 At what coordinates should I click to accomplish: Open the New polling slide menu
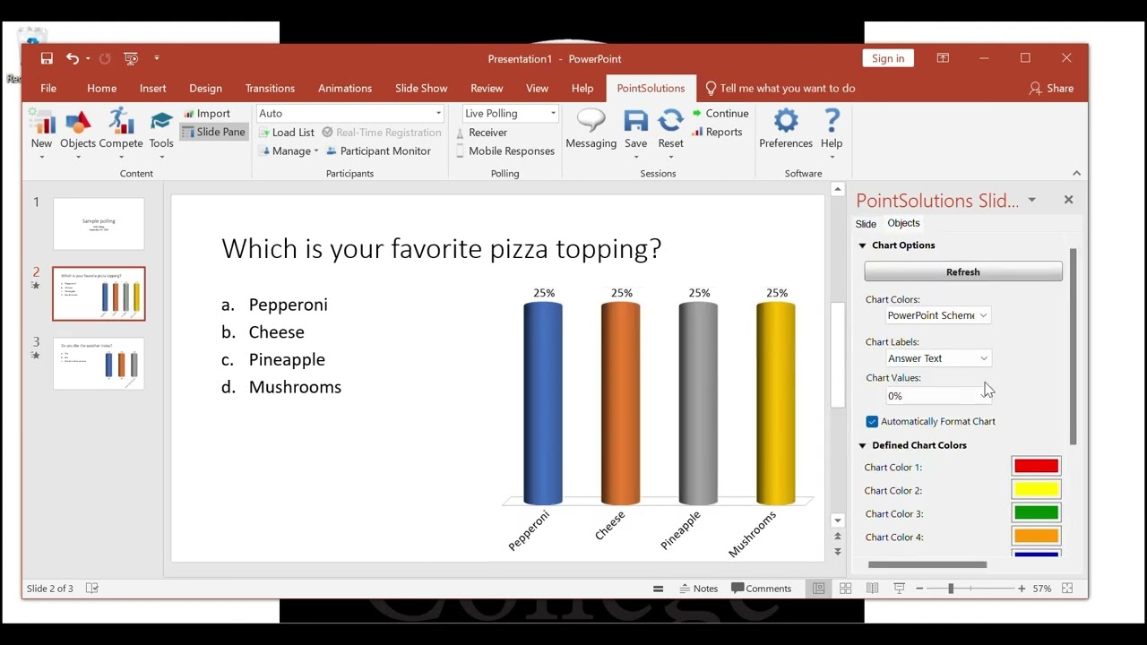pos(41,134)
